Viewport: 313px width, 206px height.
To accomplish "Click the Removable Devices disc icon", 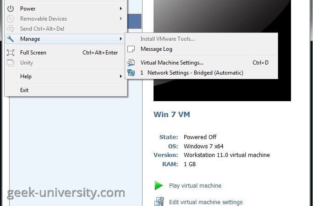I will coord(11,19).
